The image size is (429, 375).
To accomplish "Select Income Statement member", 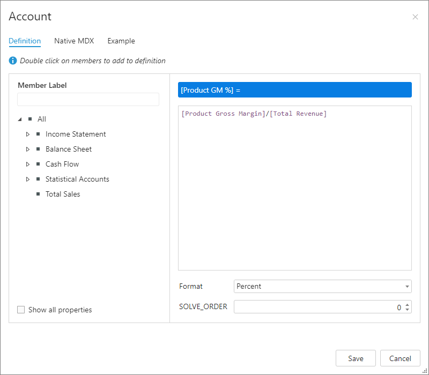I will (76, 134).
